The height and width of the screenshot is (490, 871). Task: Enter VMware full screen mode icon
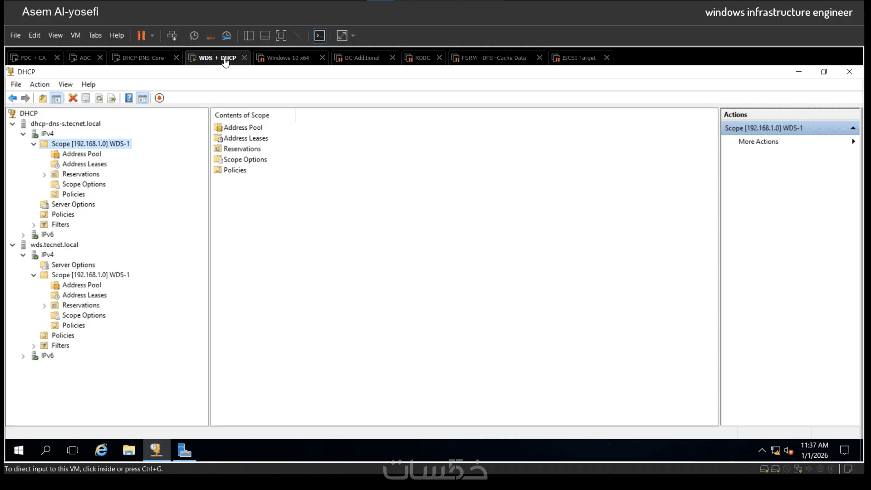281,35
